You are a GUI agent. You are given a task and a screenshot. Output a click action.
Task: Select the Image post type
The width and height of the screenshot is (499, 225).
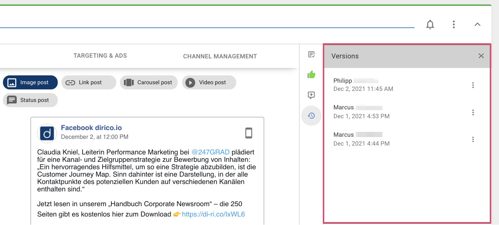(x=30, y=82)
